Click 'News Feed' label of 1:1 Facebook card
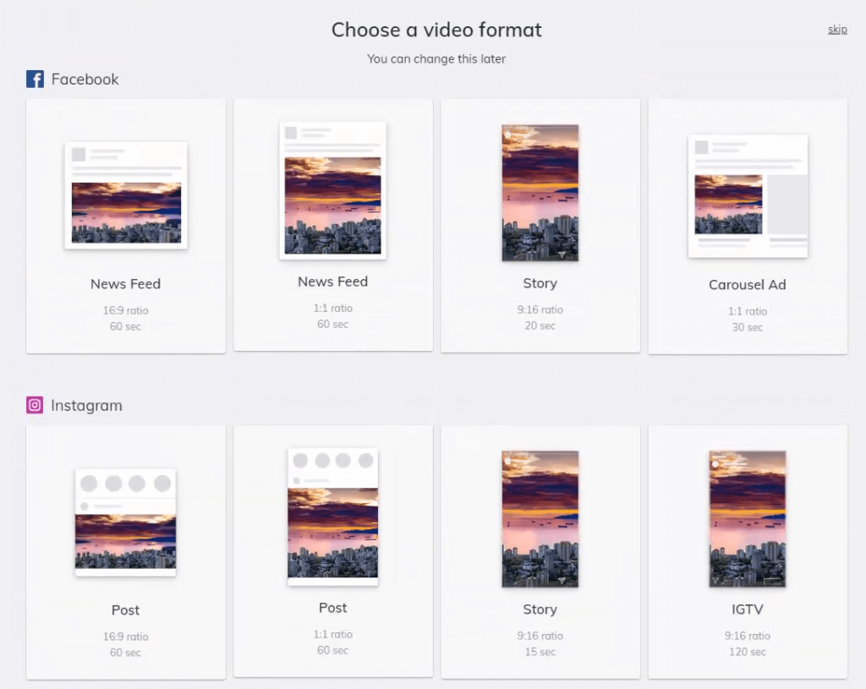This screenshot has width=866, height=689. 333,282
